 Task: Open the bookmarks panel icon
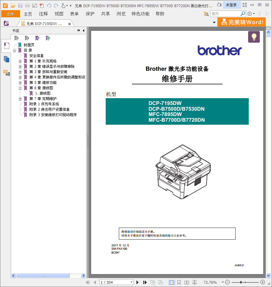point(7,46)
